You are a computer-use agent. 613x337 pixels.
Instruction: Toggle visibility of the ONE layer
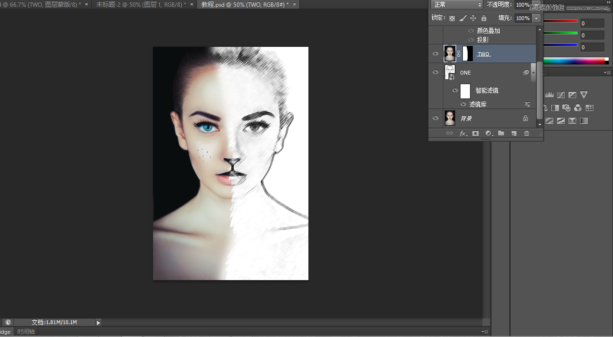tap(435, 73)
